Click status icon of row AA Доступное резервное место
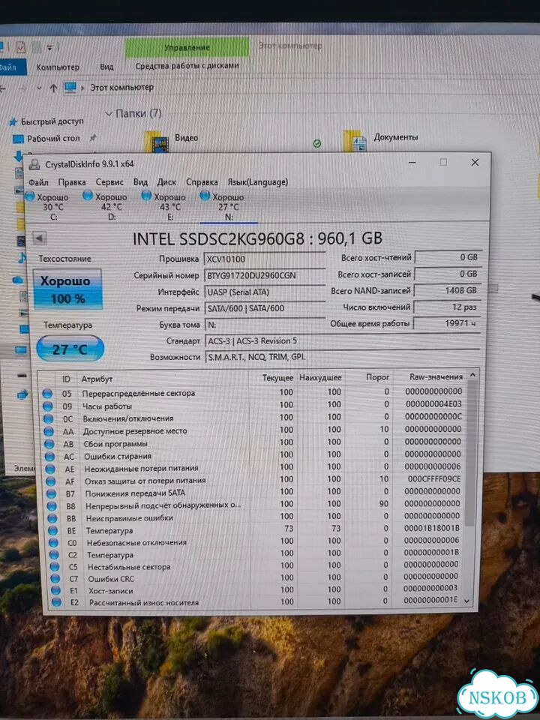540x720 pixels. [49, 431]
